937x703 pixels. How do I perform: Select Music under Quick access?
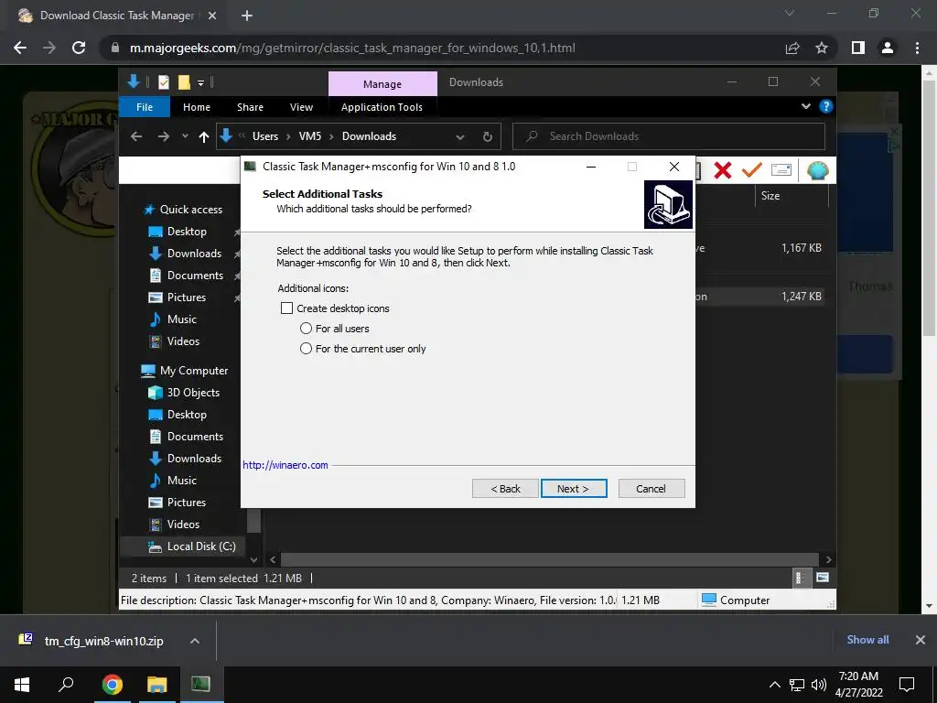[182, 319]
